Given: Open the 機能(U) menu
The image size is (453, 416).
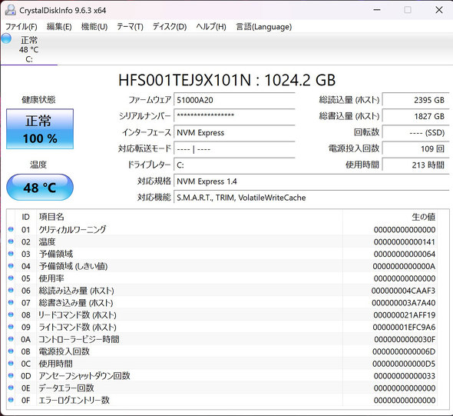Looking at the screenshot, I should (94, 27).
